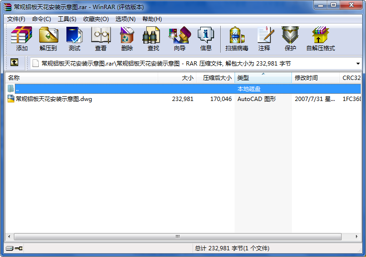Open the File (文件) menu

[x=16, y=19]
